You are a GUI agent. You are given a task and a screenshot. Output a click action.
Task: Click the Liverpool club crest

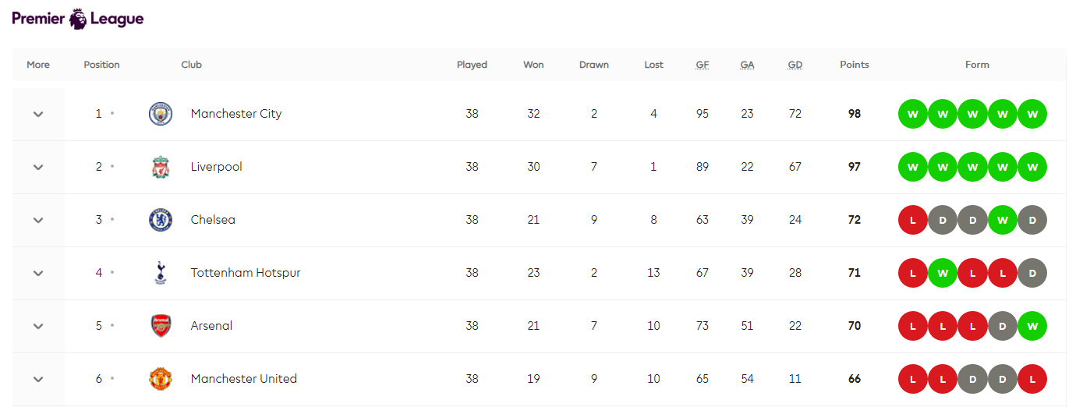(x=161, y=167)
